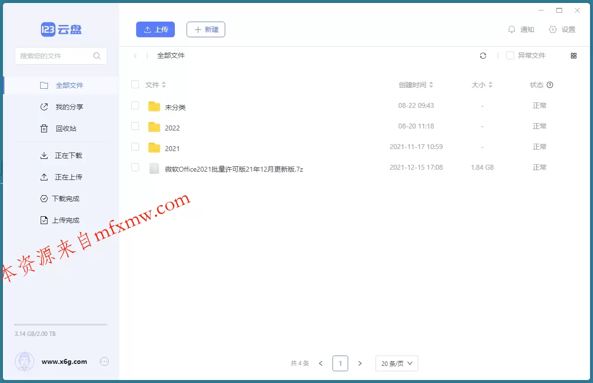Screen dimensions: 593x383
Task: Click the 3.14 GB/2.00 TB storage text
Action: [x=35, y=334]
